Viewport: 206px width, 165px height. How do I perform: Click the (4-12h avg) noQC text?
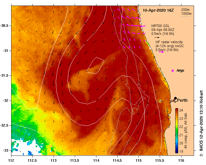(170, 46)
